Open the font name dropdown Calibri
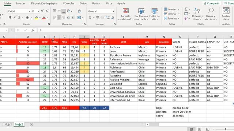The height and width of the screenshot is (131, 234). pyautogui.click(x=29, y=11)
